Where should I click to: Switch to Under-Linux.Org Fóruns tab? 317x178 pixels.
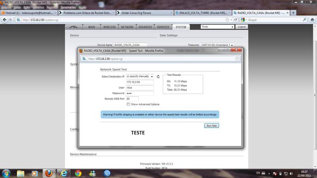pyautogui.click(x=145, y=13)
